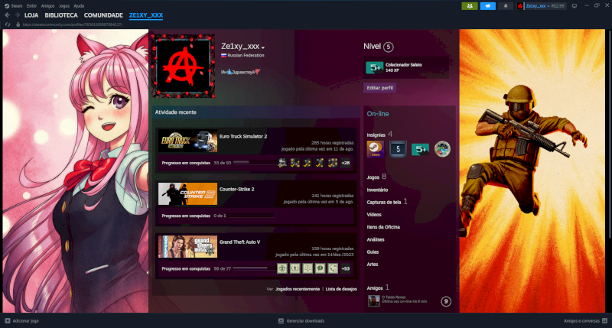Open the Exibir menu
The height and width of the screenshot is (328, 612).
(x=31, y=6)
